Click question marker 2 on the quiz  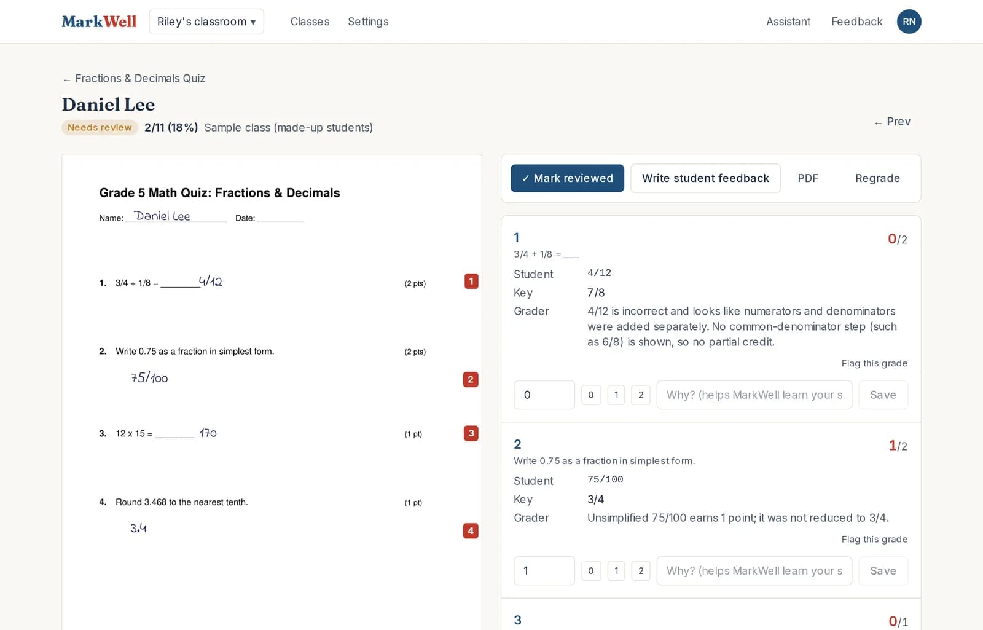click(471, 379)
